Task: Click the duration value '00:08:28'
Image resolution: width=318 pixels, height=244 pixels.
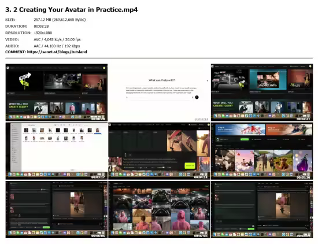Action: click(x=41, y=26)
